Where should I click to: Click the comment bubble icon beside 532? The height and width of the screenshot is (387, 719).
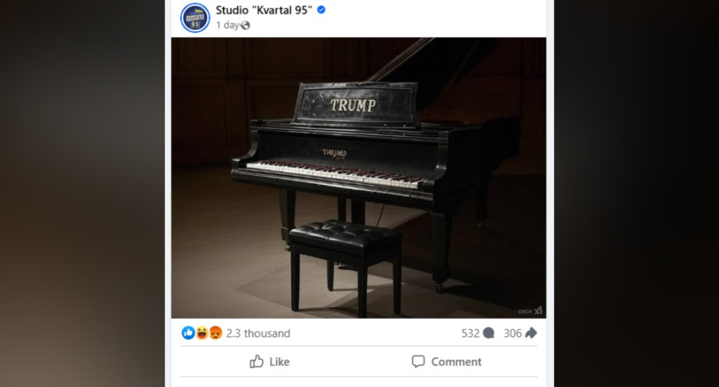click(489, 333)
